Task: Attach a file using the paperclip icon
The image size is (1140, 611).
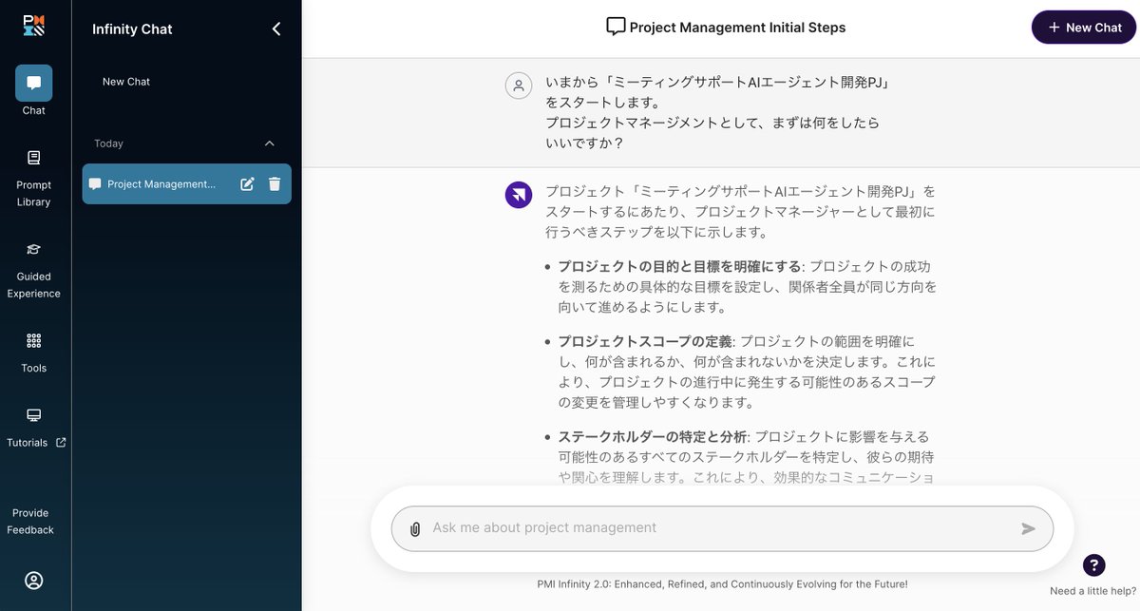Action: click(x=414, y=527)
